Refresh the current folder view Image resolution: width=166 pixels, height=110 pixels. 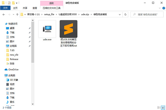pyautogui.click(x=125, y=14)
